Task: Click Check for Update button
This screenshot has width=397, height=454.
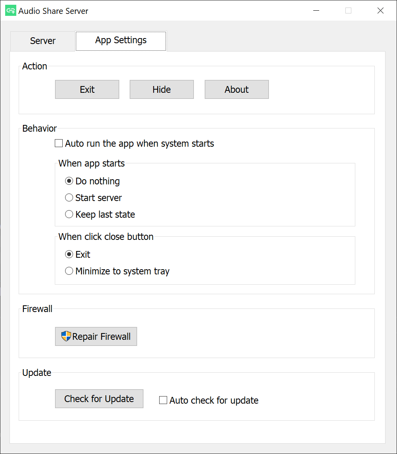Action: click(x=99, y=399)
